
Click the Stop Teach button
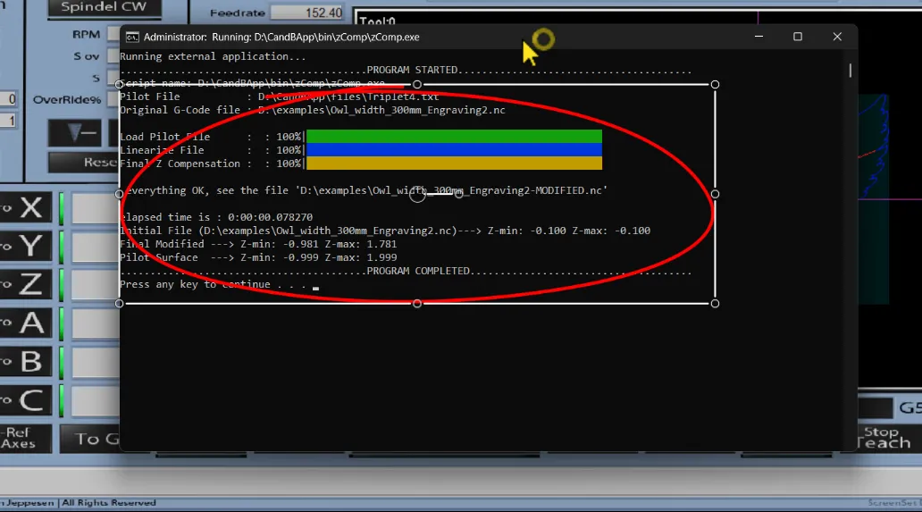884,438
